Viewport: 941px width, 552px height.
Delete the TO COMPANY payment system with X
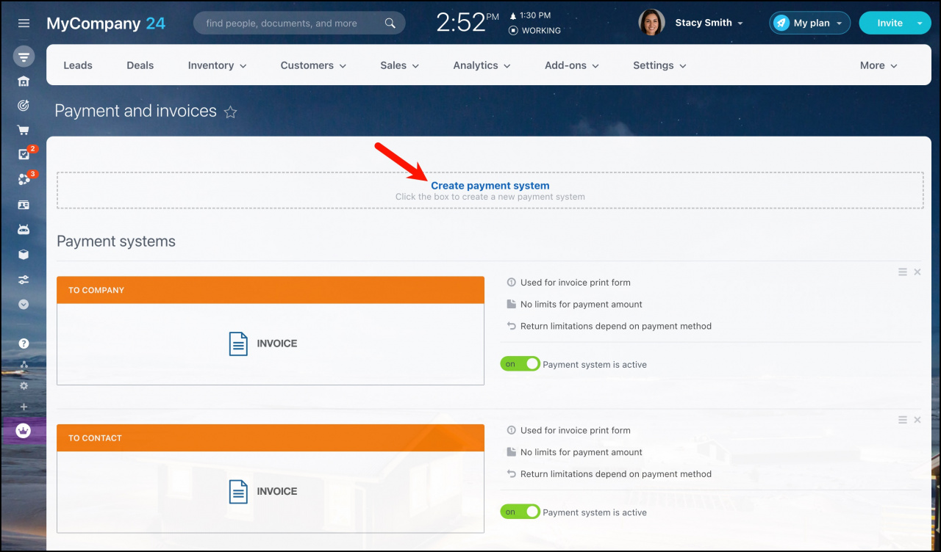point(917,272)
